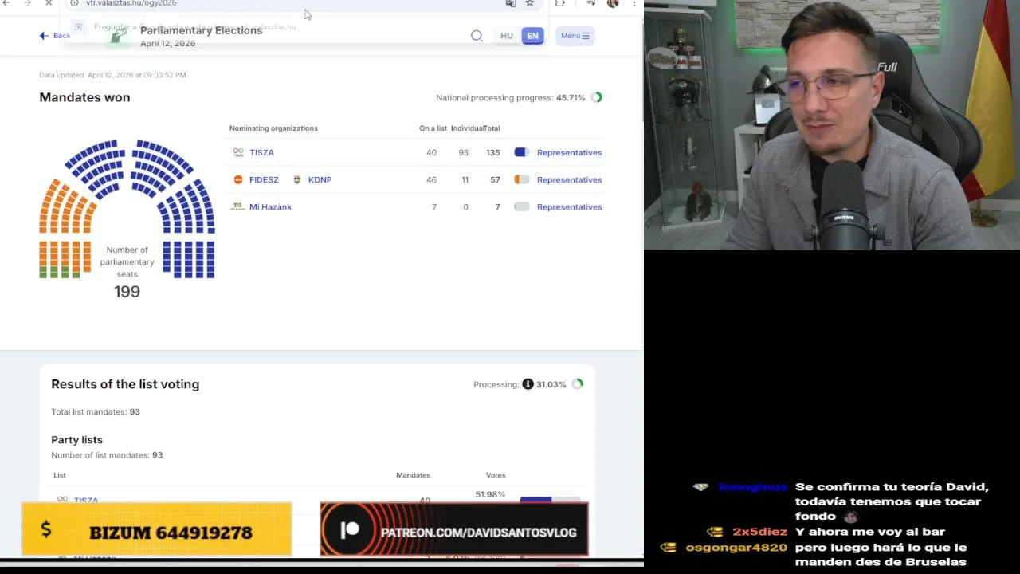Click Representatives label in FIDESZ row
The width and height of the screenshot is (1020, 574).
(569, 179)
